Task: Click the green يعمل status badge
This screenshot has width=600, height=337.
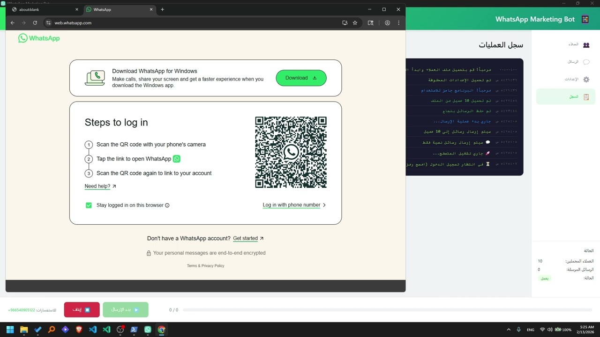Action: coord(545,278)
